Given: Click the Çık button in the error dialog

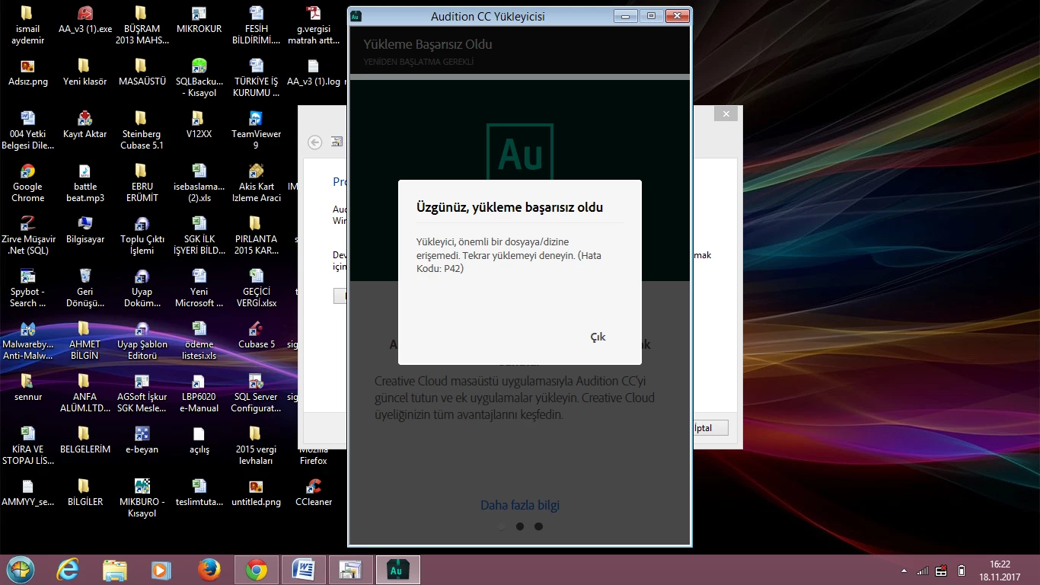Looking at the screenshot, I should pyautogui.click(x=598, y=337).
